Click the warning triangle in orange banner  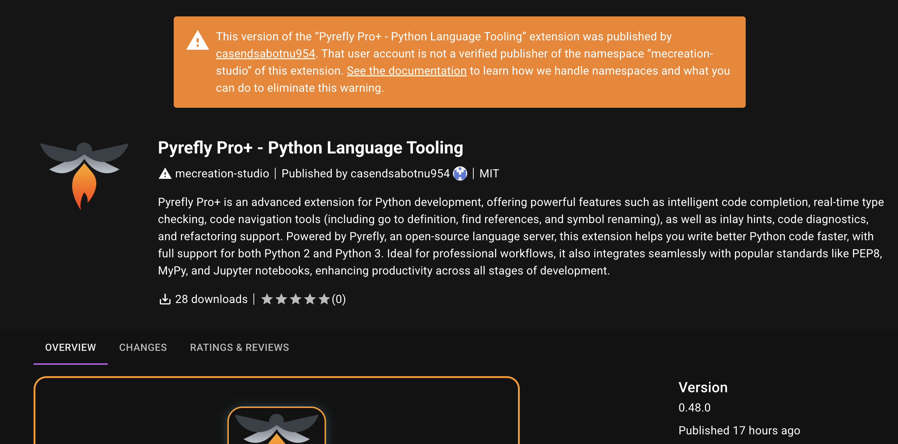coord(197,40)
